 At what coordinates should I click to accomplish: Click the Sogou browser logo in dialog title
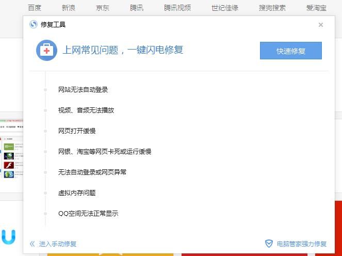(x=34, y=24)
